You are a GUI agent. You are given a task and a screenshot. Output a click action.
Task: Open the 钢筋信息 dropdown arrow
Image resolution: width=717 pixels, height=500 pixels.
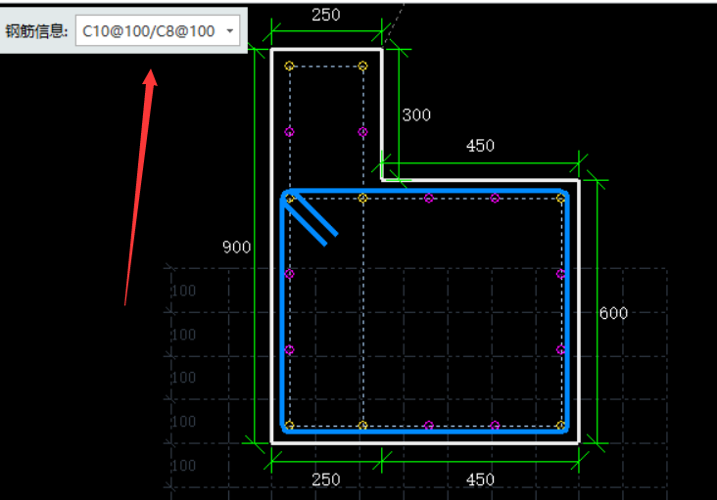229,31
